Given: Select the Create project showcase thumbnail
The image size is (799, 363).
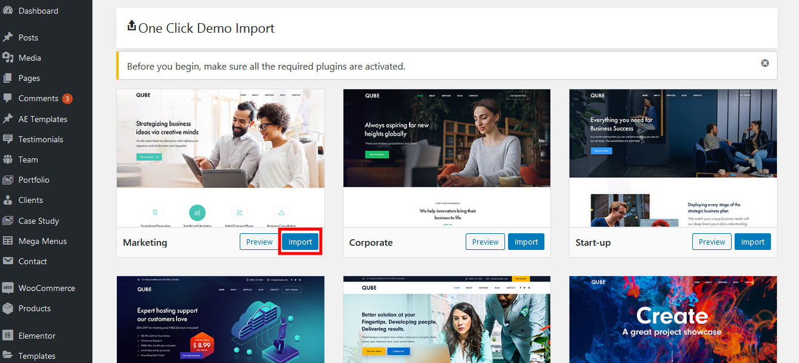Looking at the screenshot, I should click(673, 320).
